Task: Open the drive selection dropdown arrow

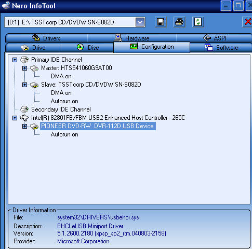Action: point(140,22)
